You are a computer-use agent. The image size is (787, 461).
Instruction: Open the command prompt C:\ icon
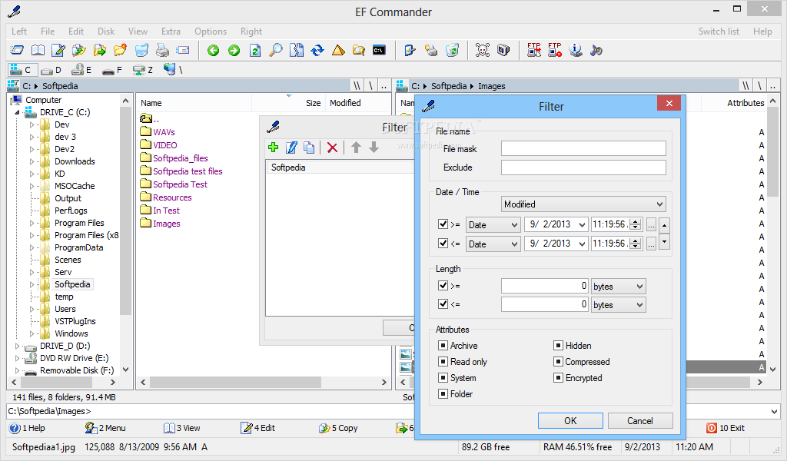[x=379, y=50]
